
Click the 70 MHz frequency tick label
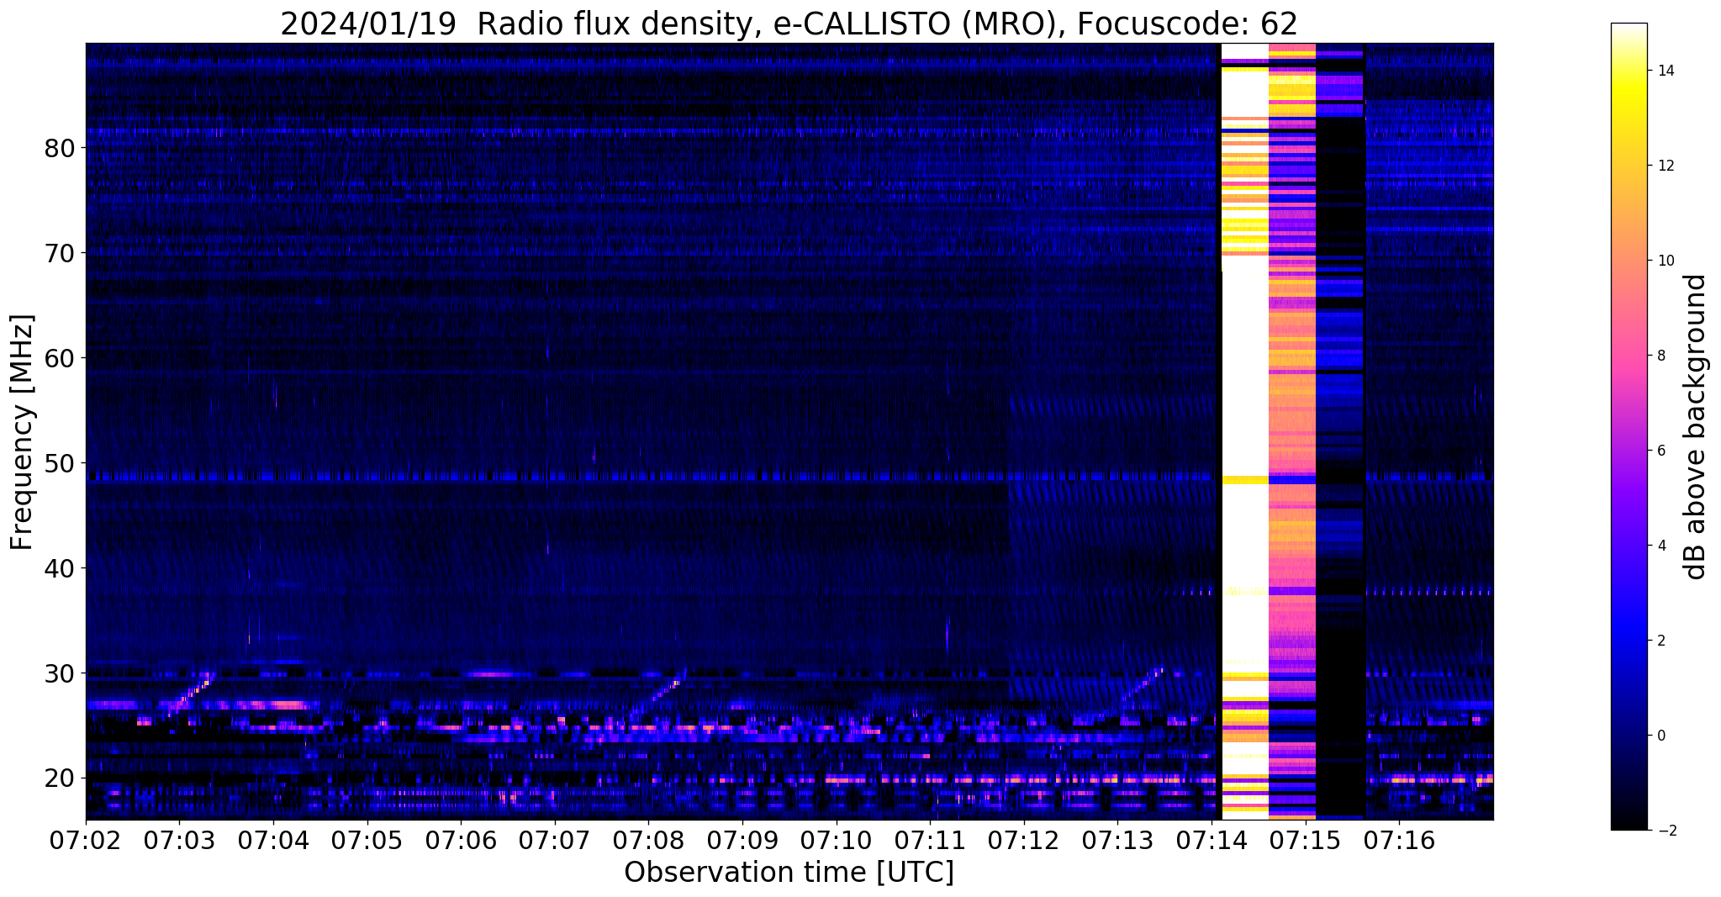[59, 253]
